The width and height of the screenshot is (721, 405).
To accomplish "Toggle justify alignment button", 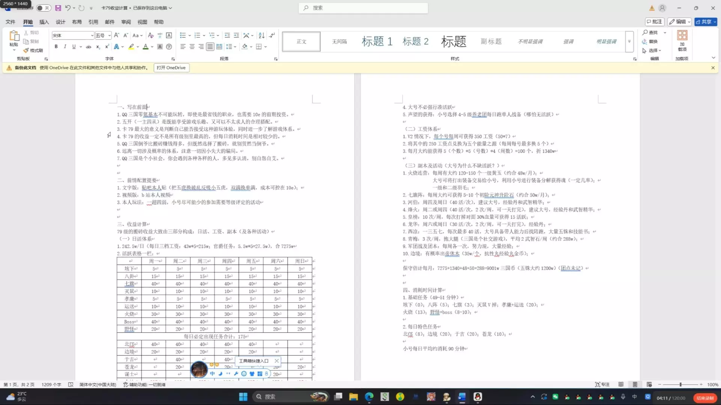I will pos(210,46).
